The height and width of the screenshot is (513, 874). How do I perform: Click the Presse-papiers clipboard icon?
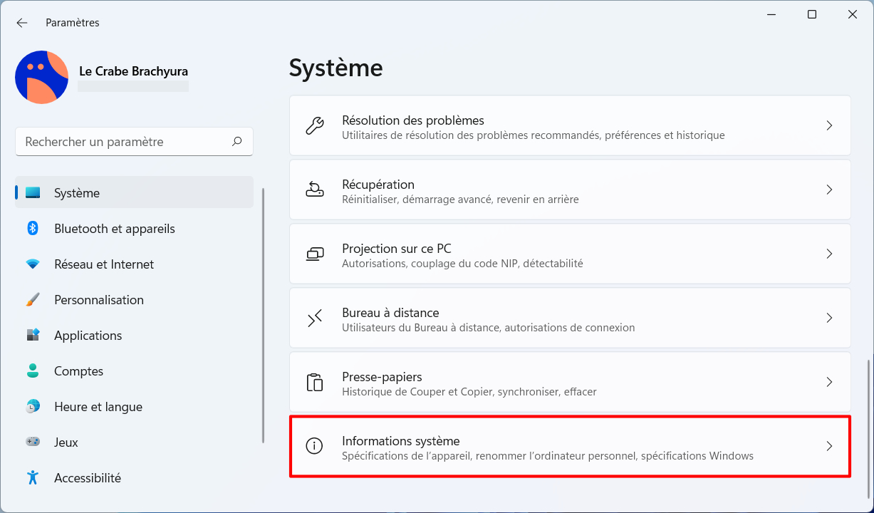tap(314, 382)
